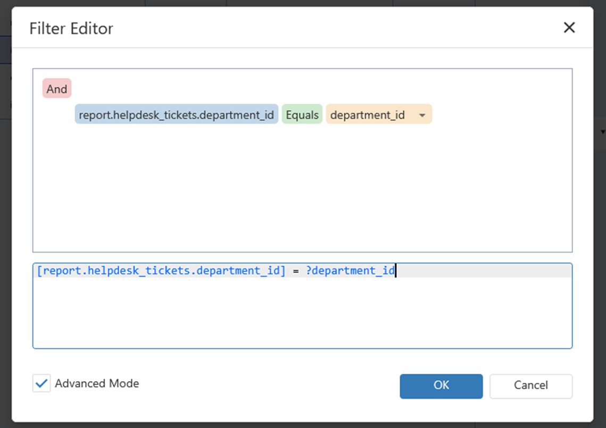Open the green Equals operator tag

pyautogui.click(x=302, y=115)
